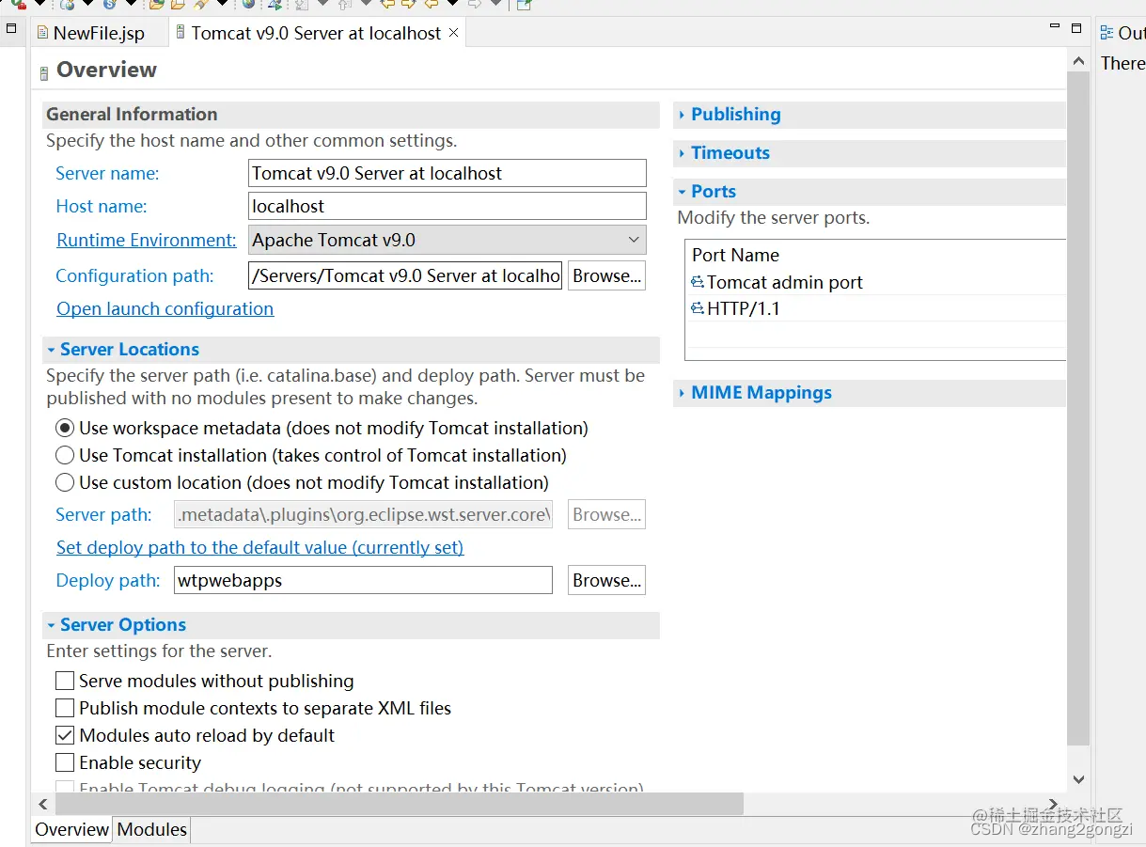This screenshot has width=1146, height=847.
Task: Click Browse next to Deploy path
Action: (607, 580)
